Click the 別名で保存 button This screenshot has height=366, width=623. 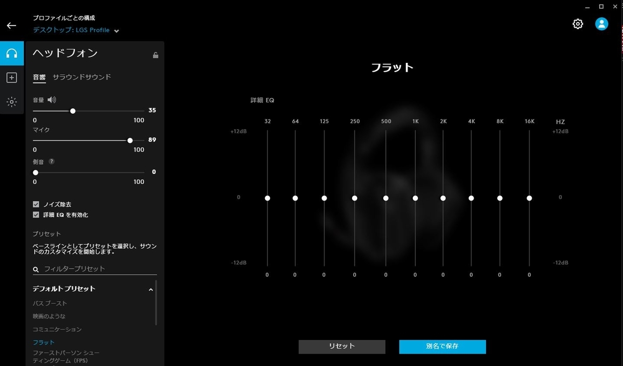(442, 347)
